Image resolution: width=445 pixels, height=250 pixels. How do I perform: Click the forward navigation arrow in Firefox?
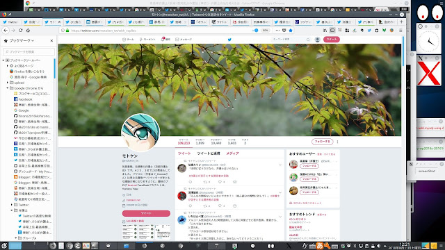point(13,31)
